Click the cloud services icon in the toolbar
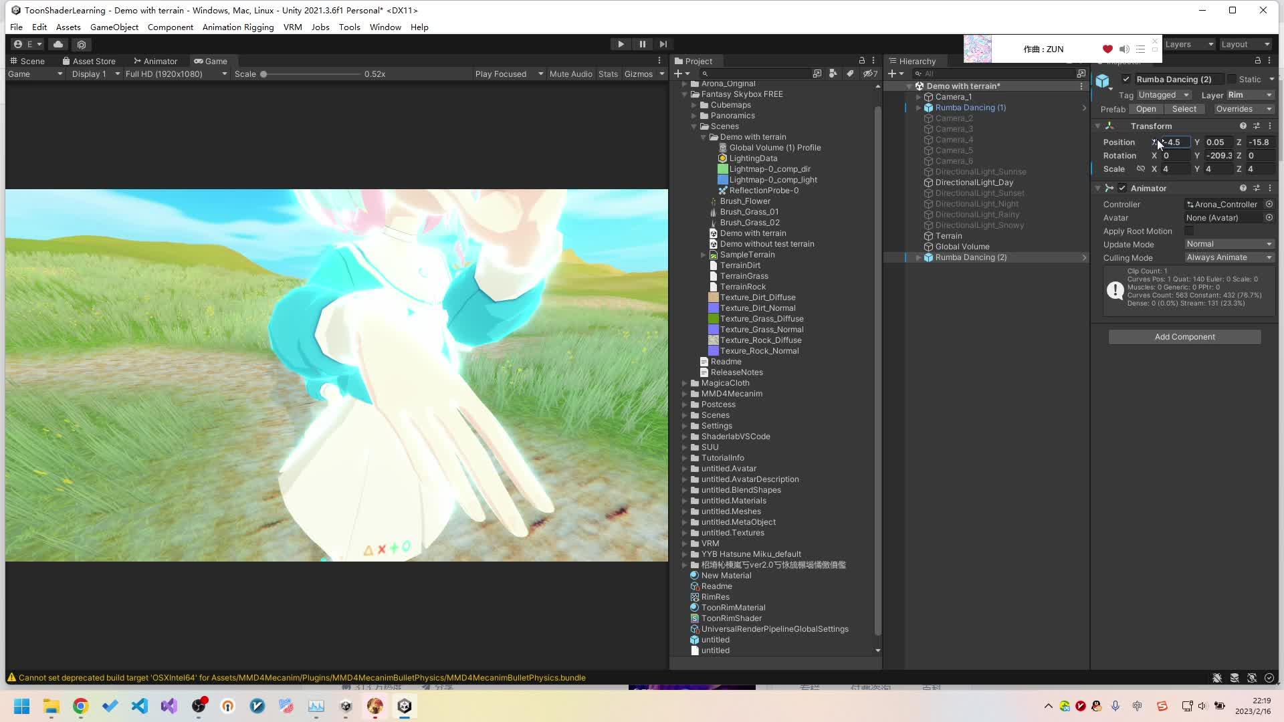Screen dimensions: 1284x722 [x=58, y=44]
